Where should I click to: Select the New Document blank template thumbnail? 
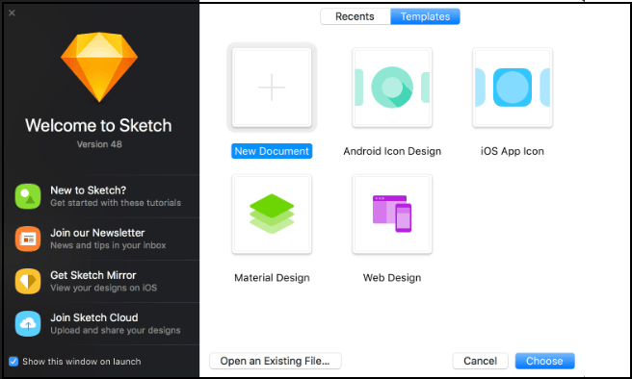pyautogui.click(x=272, y=88)
